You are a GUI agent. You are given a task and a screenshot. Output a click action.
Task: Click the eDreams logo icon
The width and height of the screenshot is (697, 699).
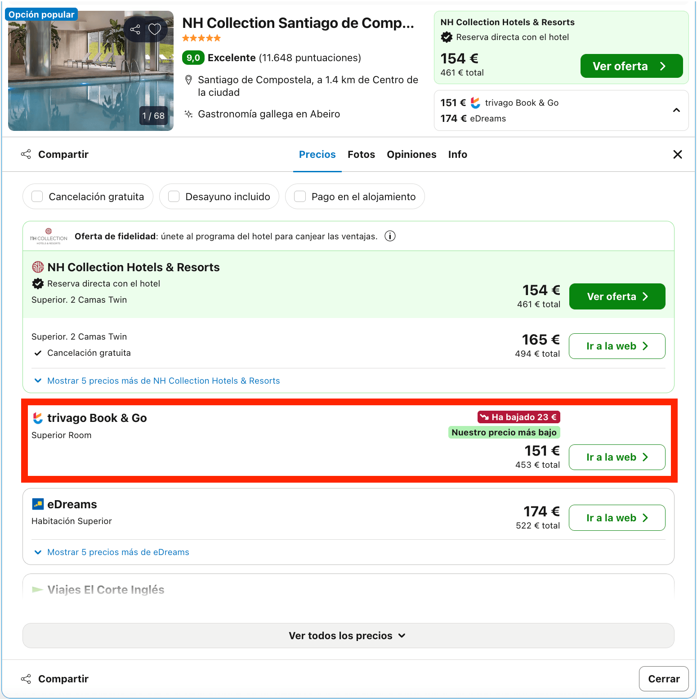(38, 504)
